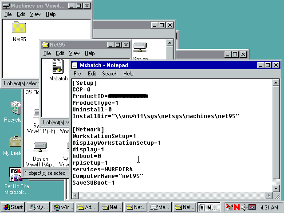Open Notepad Help menu
The width and height of the screenshot is (284, 213).
[128, 74]
